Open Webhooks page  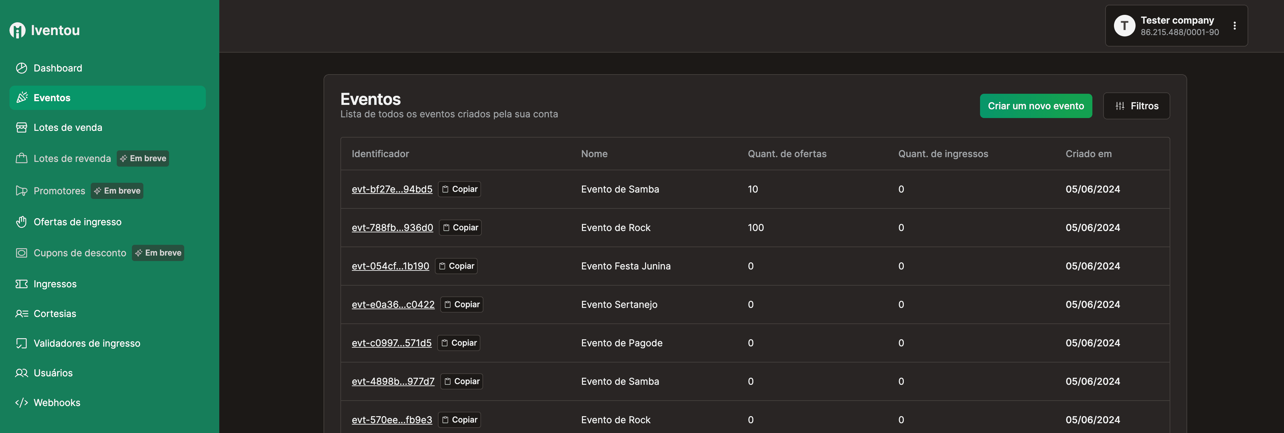tap(107, 403)
